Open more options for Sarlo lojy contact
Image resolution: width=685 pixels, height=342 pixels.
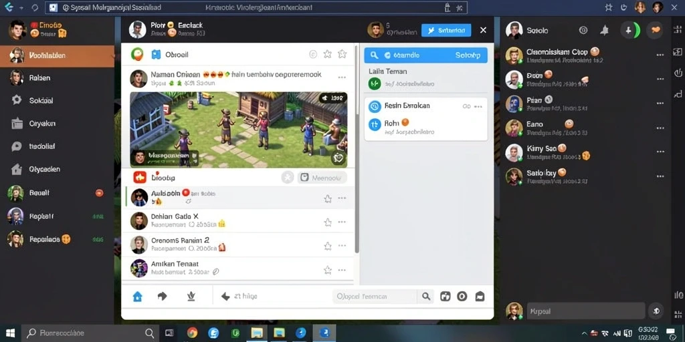pyautogui.click(x=660, y=176)
